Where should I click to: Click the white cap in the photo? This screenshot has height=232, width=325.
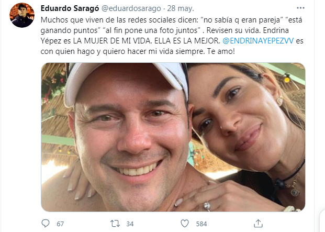(x=126, y=83)
